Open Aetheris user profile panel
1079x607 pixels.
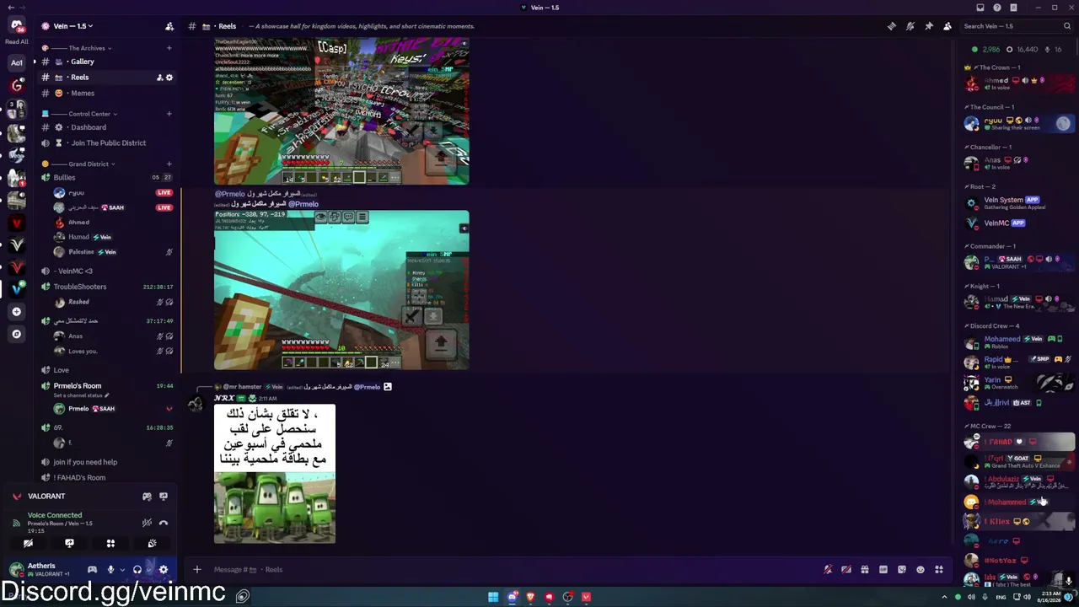[44, 570]
